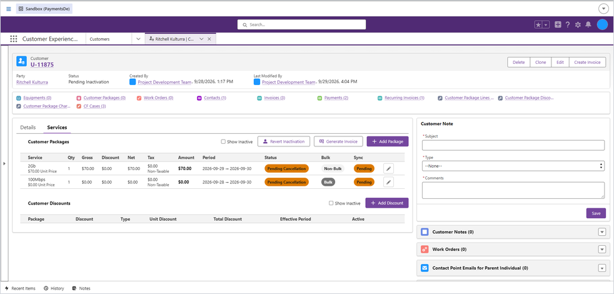Viewport: 614px width, 294px height.
Task: Expand the Customer Notes (0) menu arrow
Action: 602,232
